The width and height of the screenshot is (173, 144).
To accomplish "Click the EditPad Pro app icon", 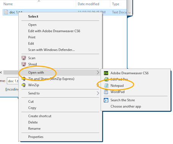I will click(106, 79).
